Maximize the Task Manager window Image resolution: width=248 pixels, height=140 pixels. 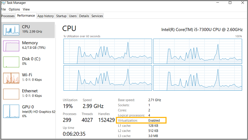coord(230,3)
